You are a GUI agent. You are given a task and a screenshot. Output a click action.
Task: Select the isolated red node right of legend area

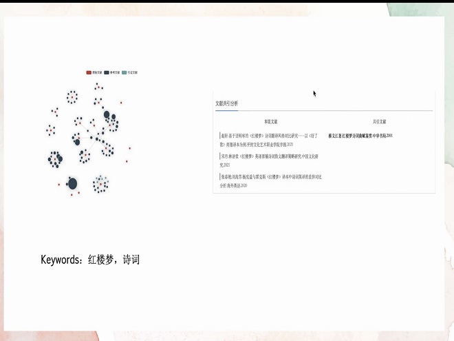coord(121,103)
